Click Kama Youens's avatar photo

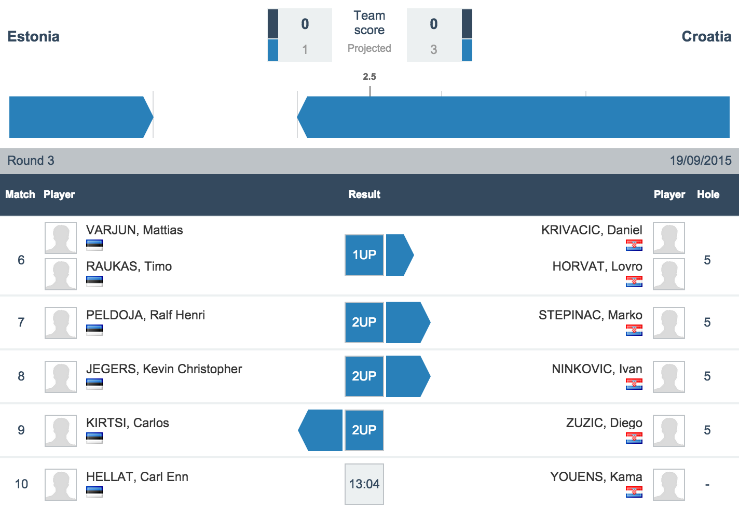pyautogui.click(x=669, y=485)
